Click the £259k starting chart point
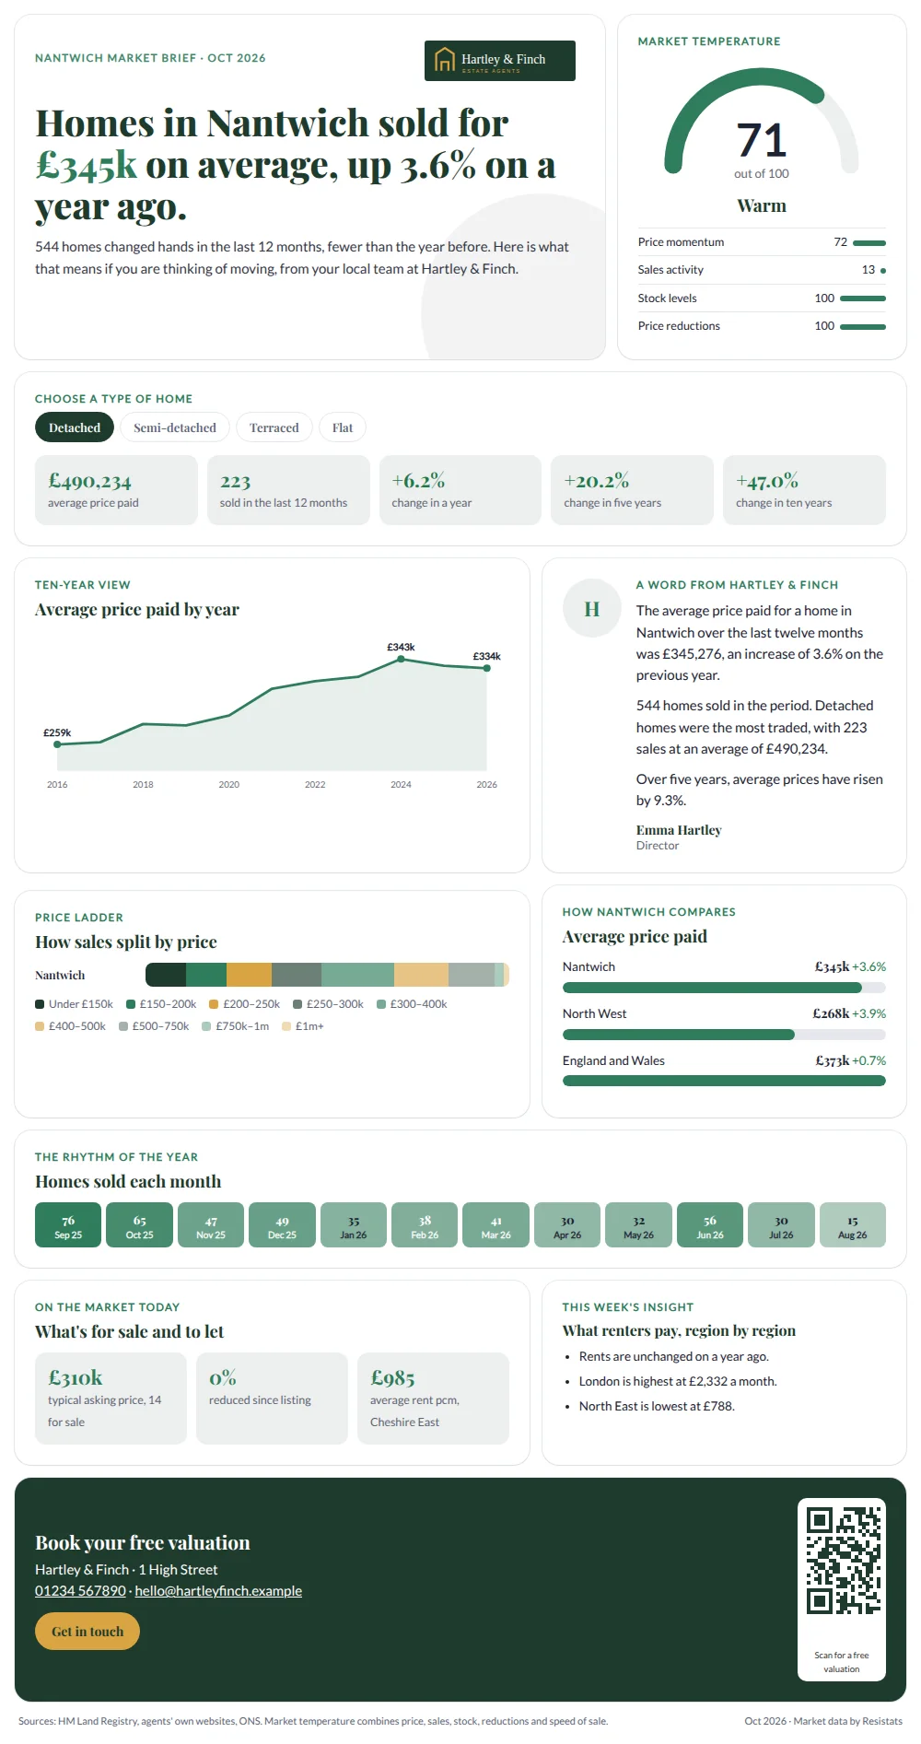The image size is (921, 1744). (57, 744)
